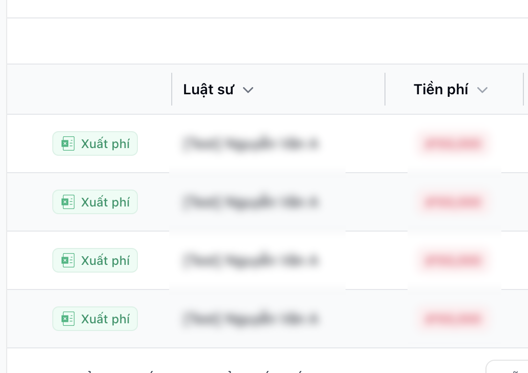Click Xuất phí on the fourth row
The height and width of the screenshot is (373, 528).
95,319
